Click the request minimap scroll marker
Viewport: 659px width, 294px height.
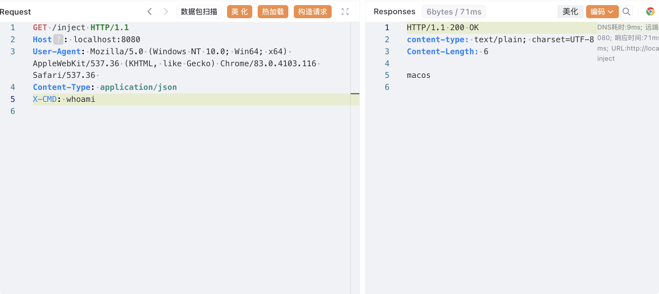tap(355, 94)
